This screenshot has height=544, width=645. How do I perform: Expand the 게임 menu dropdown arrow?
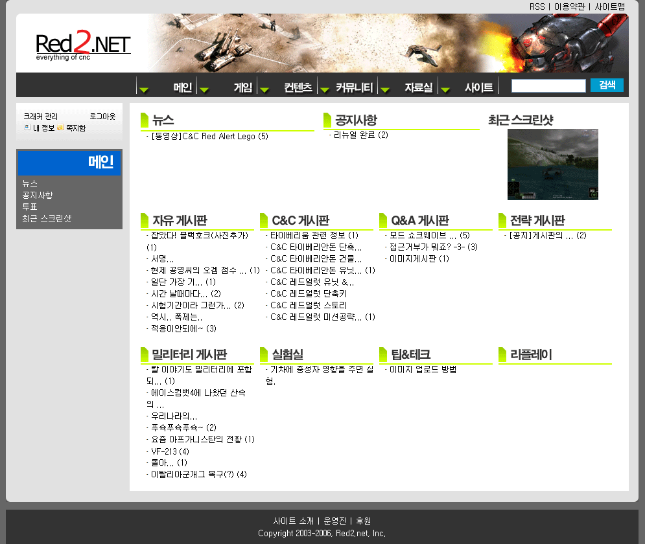204,89
